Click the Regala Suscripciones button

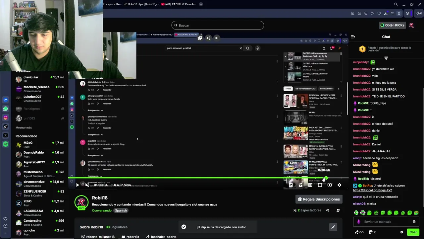pos(319,199)
